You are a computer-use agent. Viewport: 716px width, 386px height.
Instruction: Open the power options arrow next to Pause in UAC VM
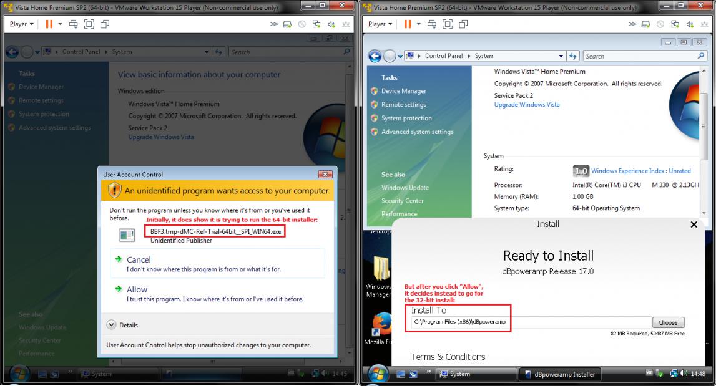61,24
